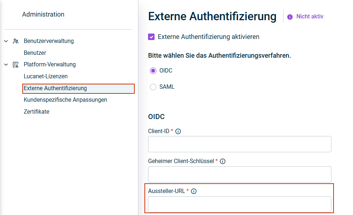Screen dimensions: 353x215
Task: Open Lucanet-Lizenzen in the sidebar
Action: point(46,76)
